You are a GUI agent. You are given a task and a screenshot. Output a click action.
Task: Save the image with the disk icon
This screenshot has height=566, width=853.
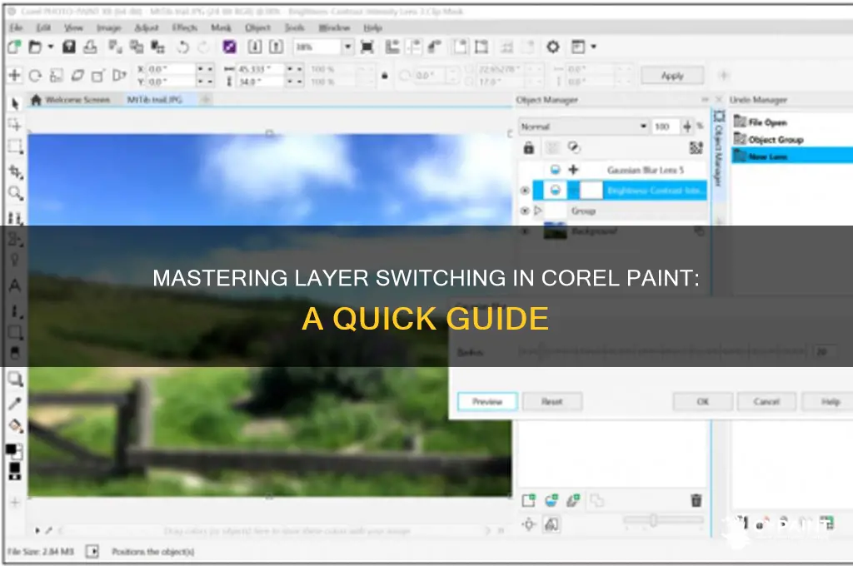point(68,47)
